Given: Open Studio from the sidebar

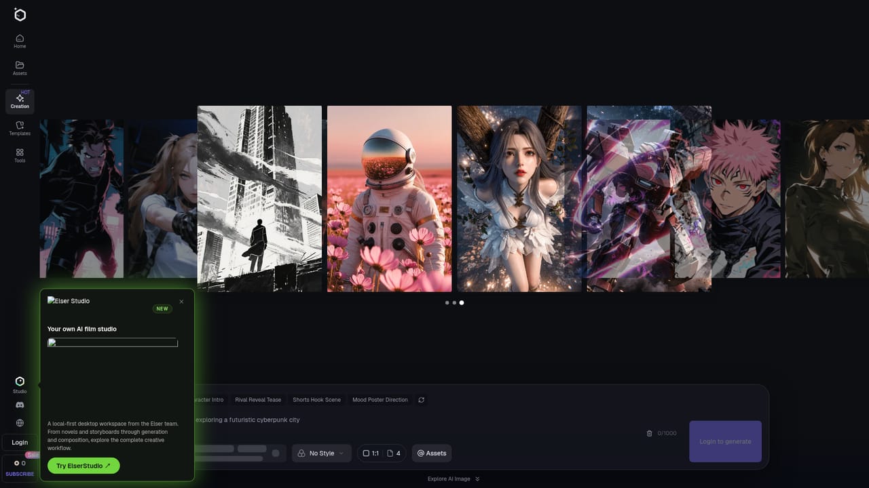Looking at the screenshot, I should point(20,384).
